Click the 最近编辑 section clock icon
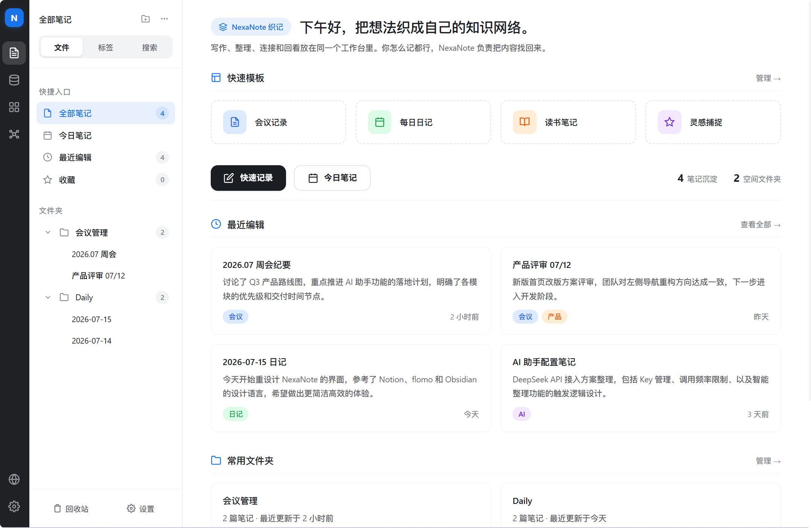The height and width of the screenshot is (528, 811). coord(216,224)
